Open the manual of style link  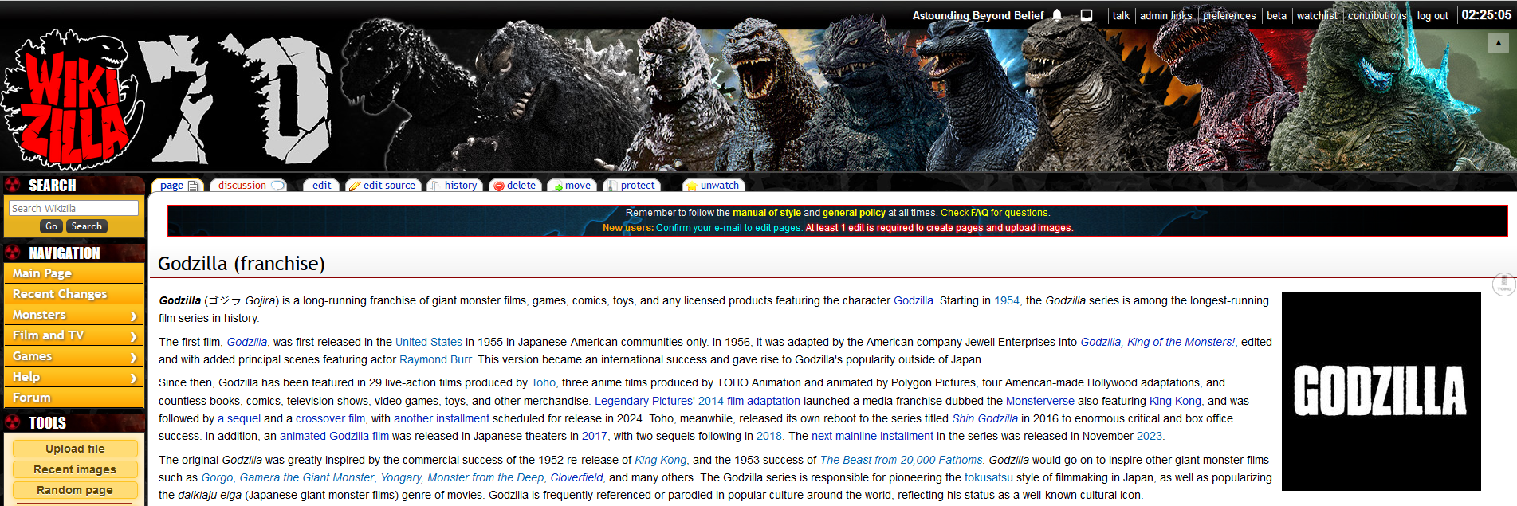coord(766,213)
